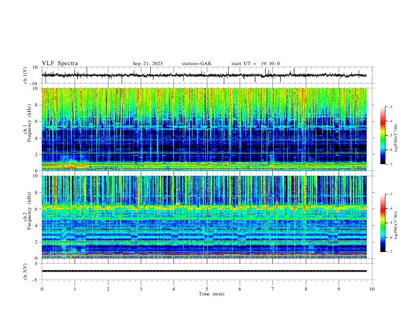Click the ch.1 PSD color bar
The image size is (419, 324).
pyautogui.click(x=382, y=136)
